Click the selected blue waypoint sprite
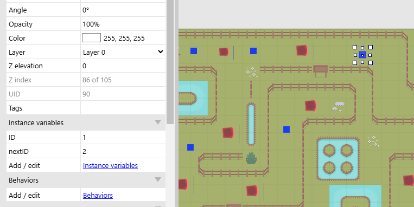This screenshot has width=414, height=207. [362, 55]
